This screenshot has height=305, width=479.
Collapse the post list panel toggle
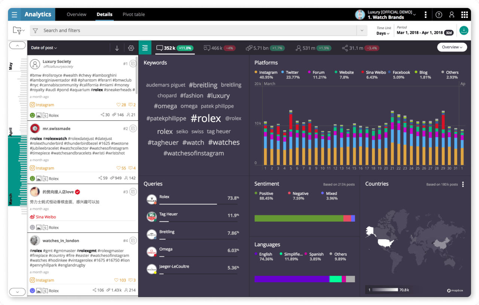145,48
